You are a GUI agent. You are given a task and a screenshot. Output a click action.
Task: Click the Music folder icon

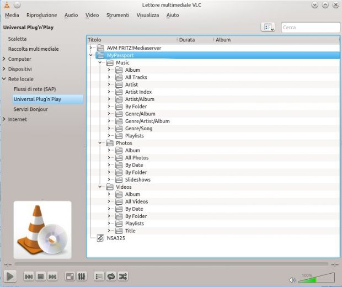(x=109, y=62)
